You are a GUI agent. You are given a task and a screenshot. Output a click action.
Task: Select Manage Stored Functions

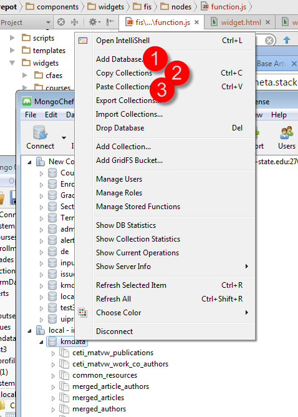pyautogui.click(x=138, y=207)
